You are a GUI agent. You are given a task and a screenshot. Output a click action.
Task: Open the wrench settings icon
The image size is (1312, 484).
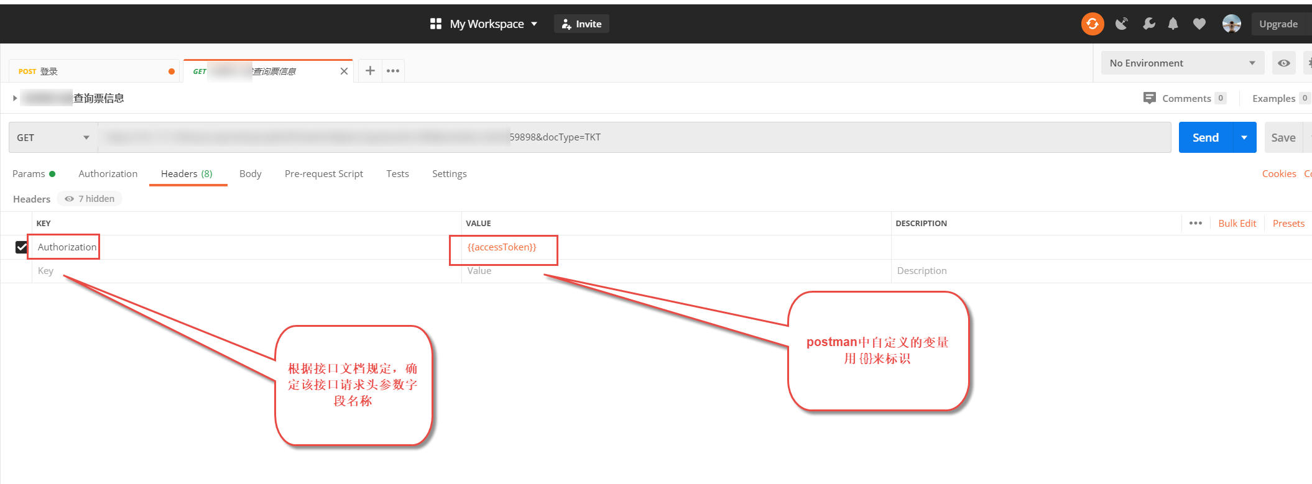[1148, 24]
